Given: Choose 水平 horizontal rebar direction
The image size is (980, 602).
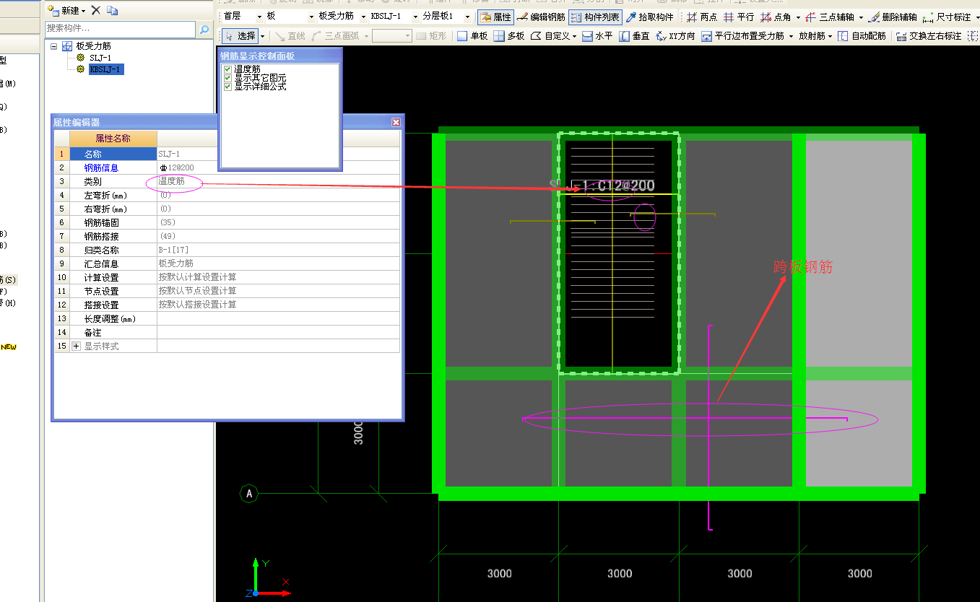Looking at the screenshot, I should 598,35.
